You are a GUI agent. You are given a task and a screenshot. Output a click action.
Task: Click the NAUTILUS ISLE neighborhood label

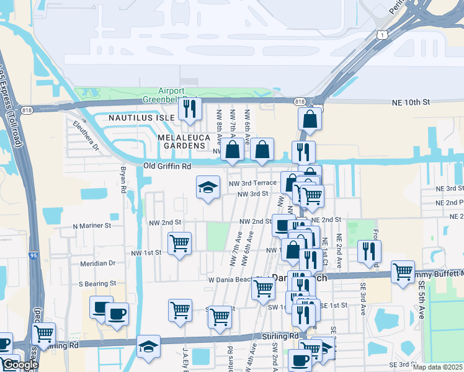tap(142, 118)
